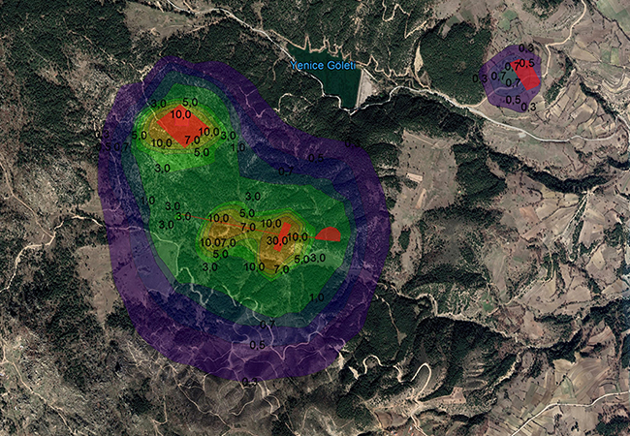Click the 0,3 label left of the northeast zone
Viewport: 630px width, 436px height.
(x=480, y=78)
